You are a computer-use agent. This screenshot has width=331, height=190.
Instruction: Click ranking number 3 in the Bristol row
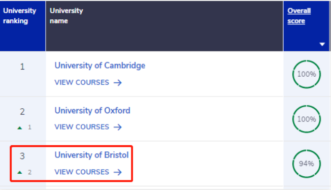(22, 156)
